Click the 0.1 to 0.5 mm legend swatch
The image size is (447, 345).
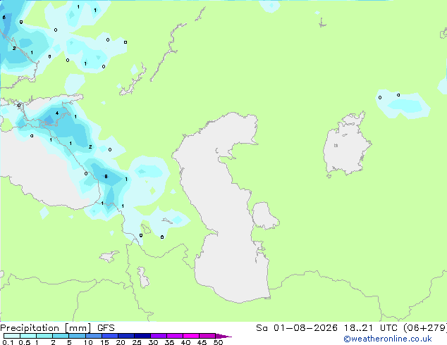(x=12, y=336)
